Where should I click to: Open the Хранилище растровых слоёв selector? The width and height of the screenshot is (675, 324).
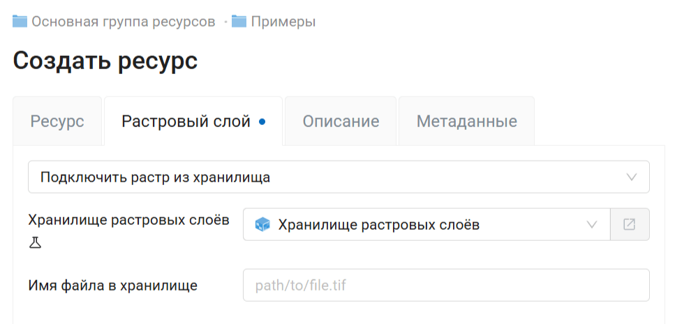(x=419, y=225)
